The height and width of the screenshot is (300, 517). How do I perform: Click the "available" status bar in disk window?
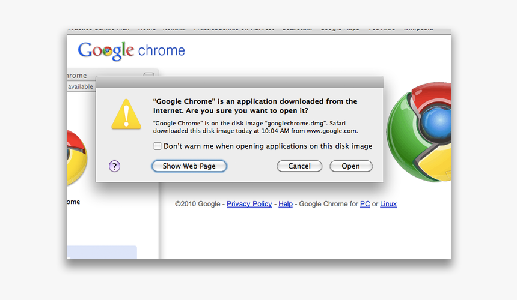(80, 86)
